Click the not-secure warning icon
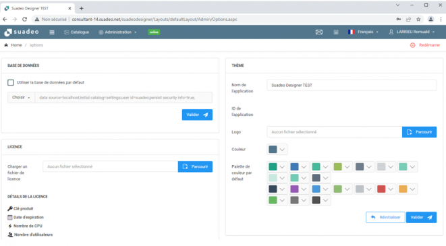446x246 pixels. [x=37, y=20]
